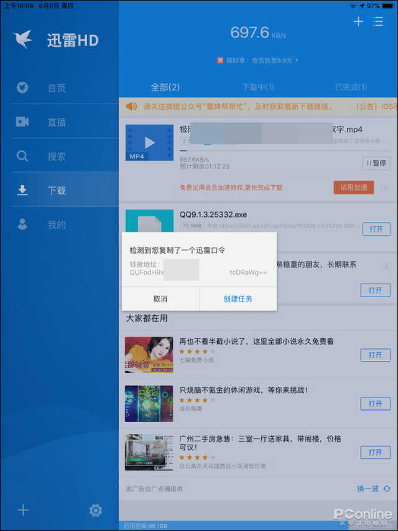Click the Xunlei HD bird logo

[x=22, y=39]
